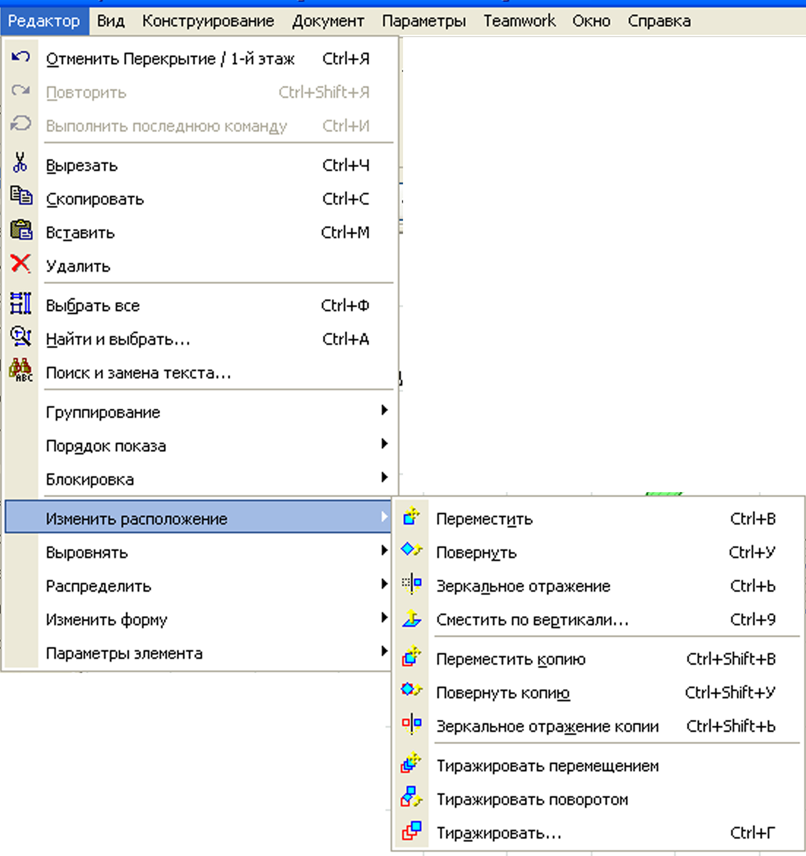Image resolution: width=806 pixels, height=856 pixels.
Task: Select Переместить копию in submenu
Action: tap(599, 659)
